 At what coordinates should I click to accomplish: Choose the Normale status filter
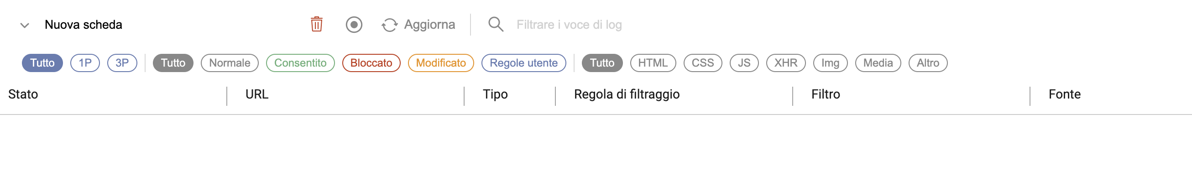pos(230,63)
